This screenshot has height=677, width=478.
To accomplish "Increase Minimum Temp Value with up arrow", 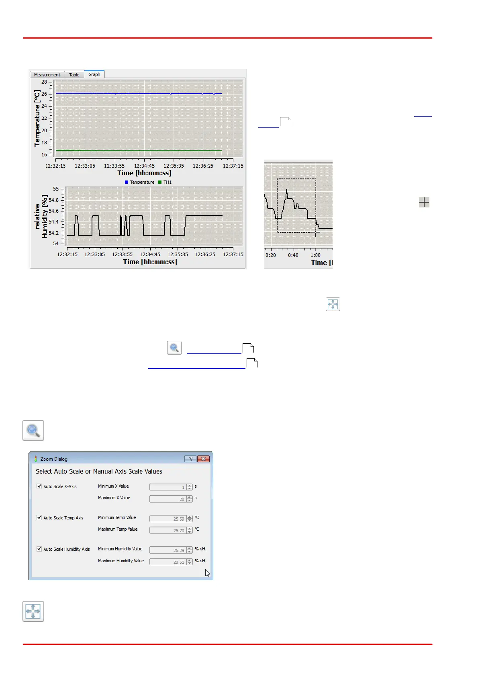I will [190, 517].
